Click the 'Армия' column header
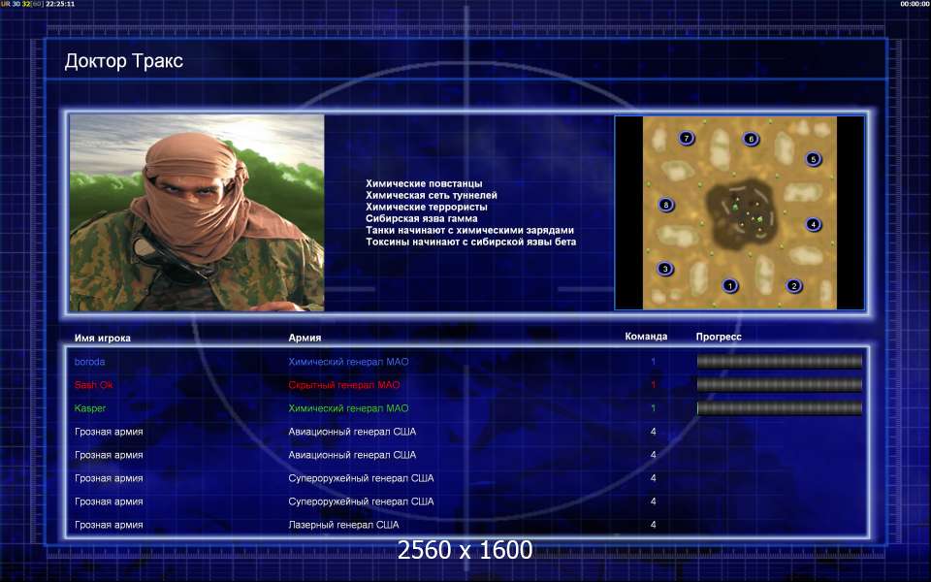 click(x=305, y=338)
